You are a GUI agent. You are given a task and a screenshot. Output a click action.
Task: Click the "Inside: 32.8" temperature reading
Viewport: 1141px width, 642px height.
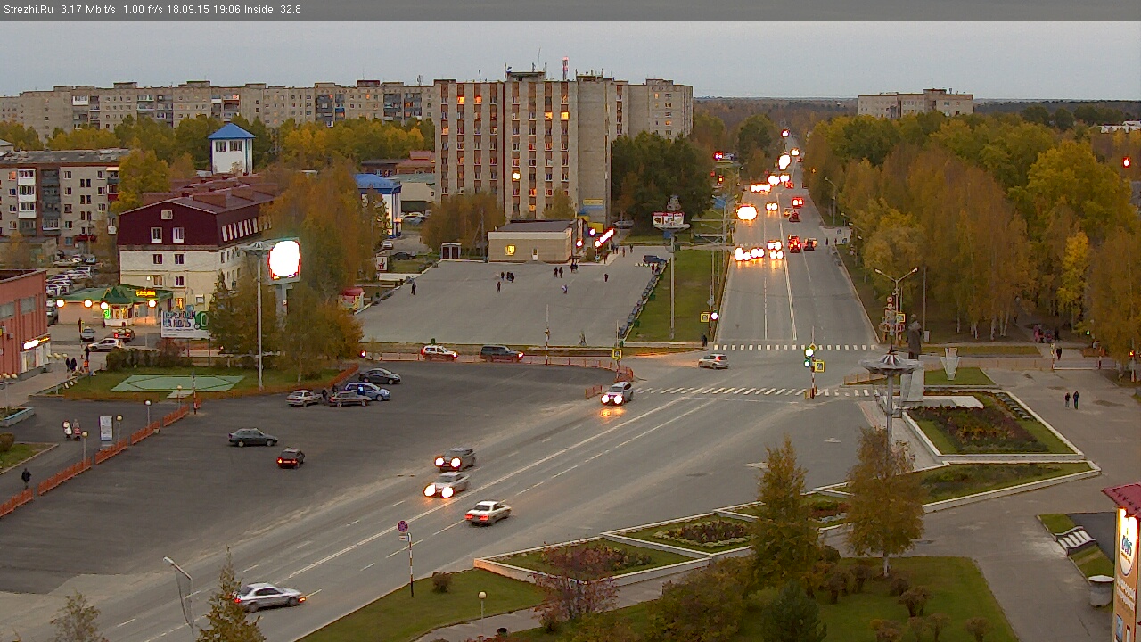(x=273, y=10)
